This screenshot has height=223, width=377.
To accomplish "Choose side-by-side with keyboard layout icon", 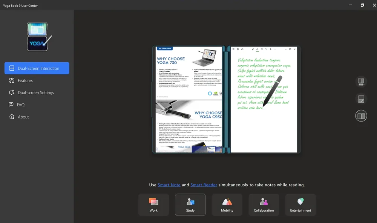I will [361, 82].
